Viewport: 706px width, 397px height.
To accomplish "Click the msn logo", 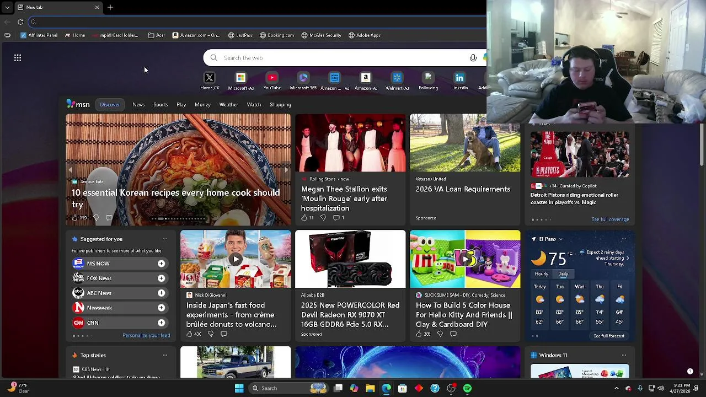I will pos(78,104).
